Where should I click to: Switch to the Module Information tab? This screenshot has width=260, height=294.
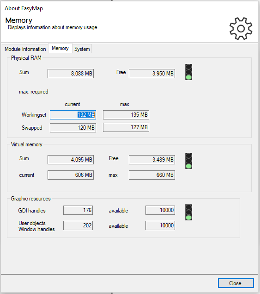25,49
